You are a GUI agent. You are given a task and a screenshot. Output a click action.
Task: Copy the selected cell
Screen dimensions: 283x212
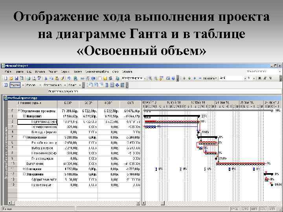tap(51, 78)
